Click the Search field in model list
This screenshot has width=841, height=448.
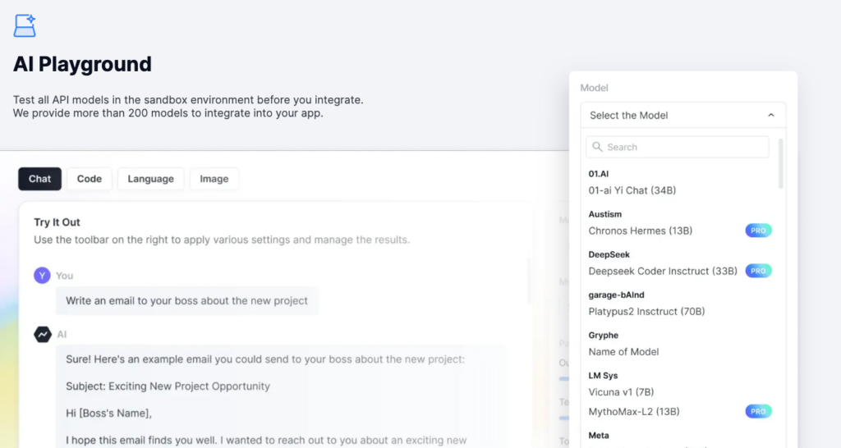pos(678,147)
